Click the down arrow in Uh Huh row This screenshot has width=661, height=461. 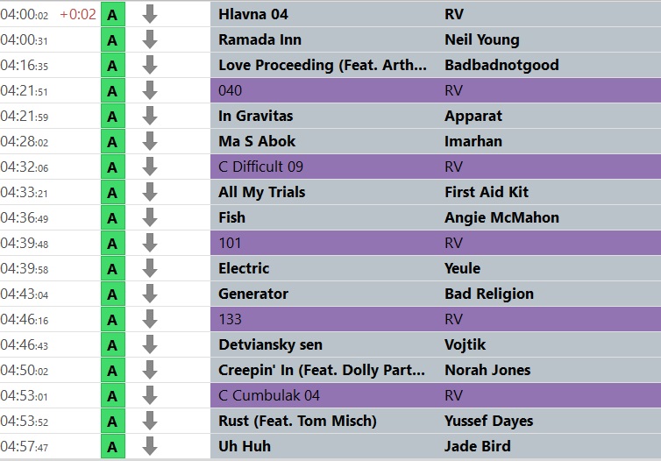[150, 446]
